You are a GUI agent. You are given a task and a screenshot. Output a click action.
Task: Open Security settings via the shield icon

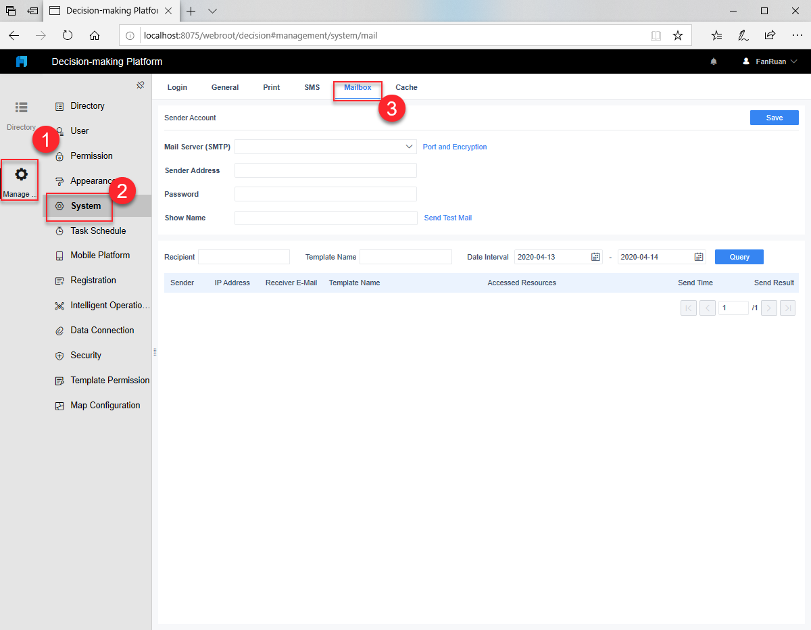pyautogui.click(x=59, y=355)
